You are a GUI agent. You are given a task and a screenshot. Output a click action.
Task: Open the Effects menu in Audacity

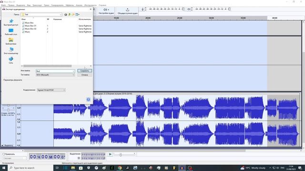tap(70, 5)
